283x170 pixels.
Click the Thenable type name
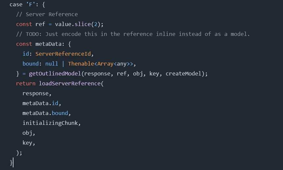tap(81, 64)
